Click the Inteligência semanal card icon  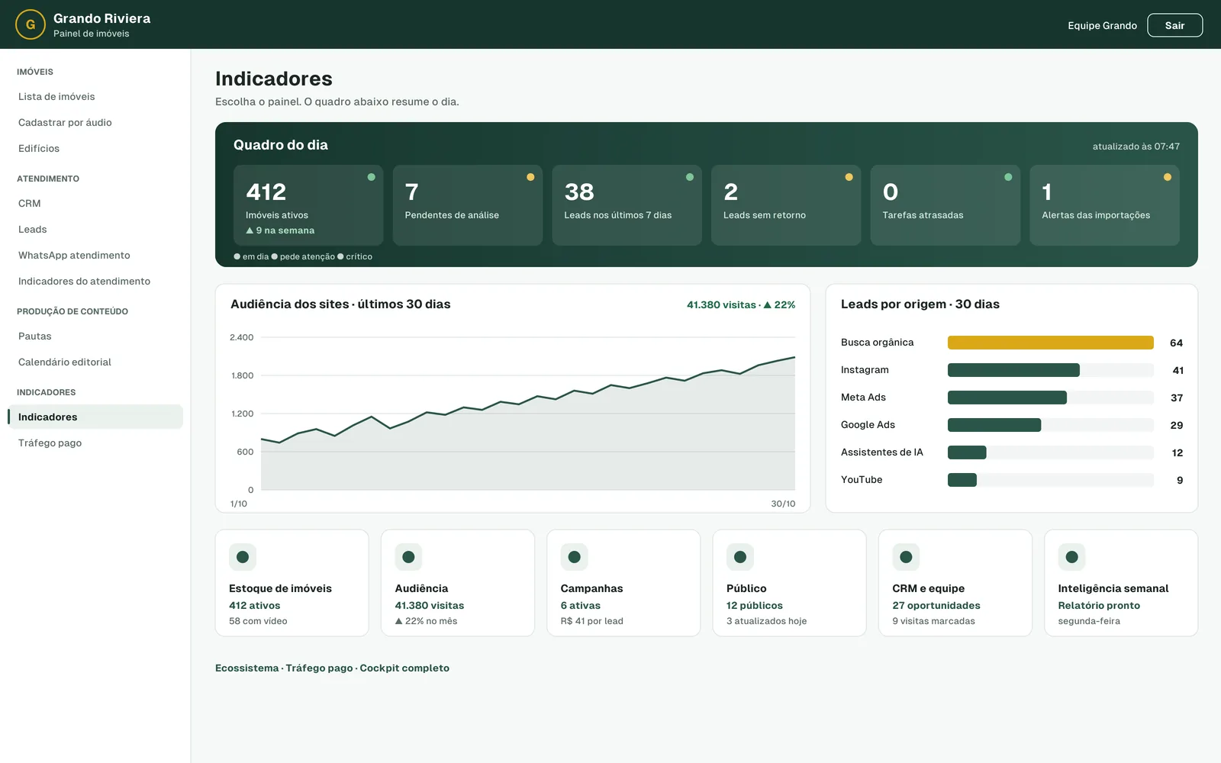coord(1071,557)
